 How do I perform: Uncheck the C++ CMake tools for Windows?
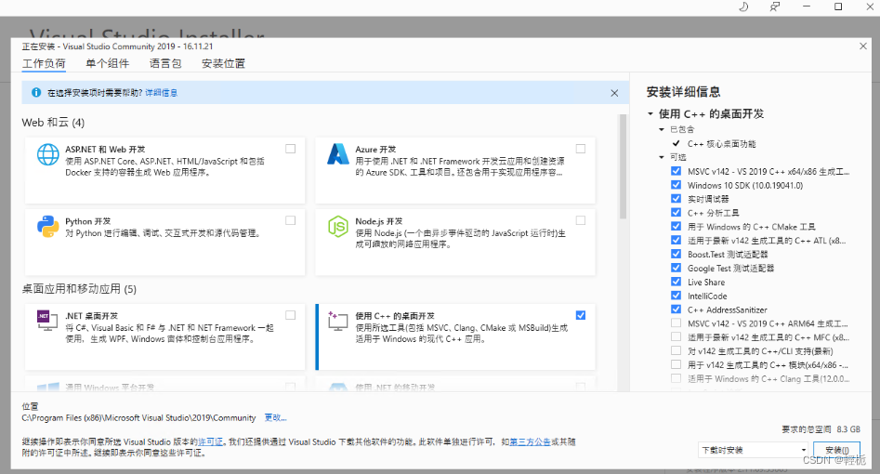pyautogui.click(x=676, y=227)
